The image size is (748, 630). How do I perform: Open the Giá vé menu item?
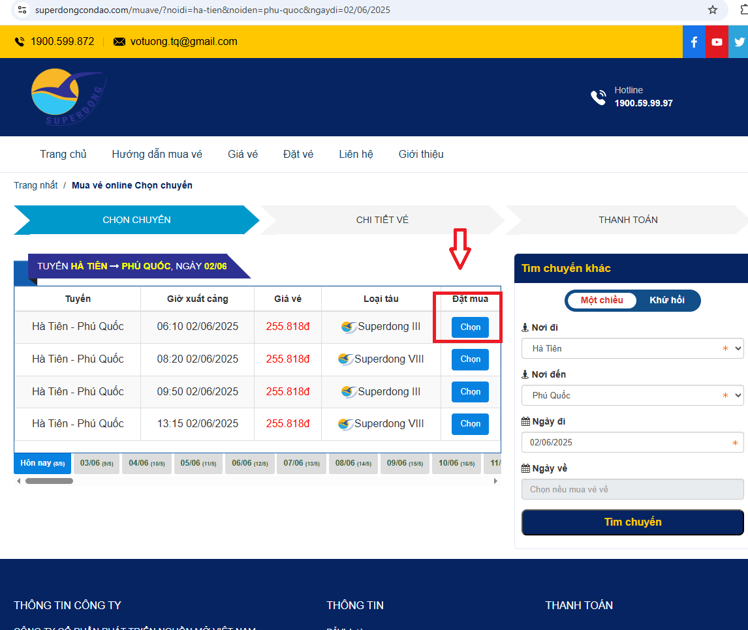click(x=243, y=155)
